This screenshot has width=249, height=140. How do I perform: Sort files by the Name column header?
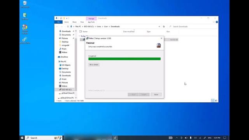point(85,31)
